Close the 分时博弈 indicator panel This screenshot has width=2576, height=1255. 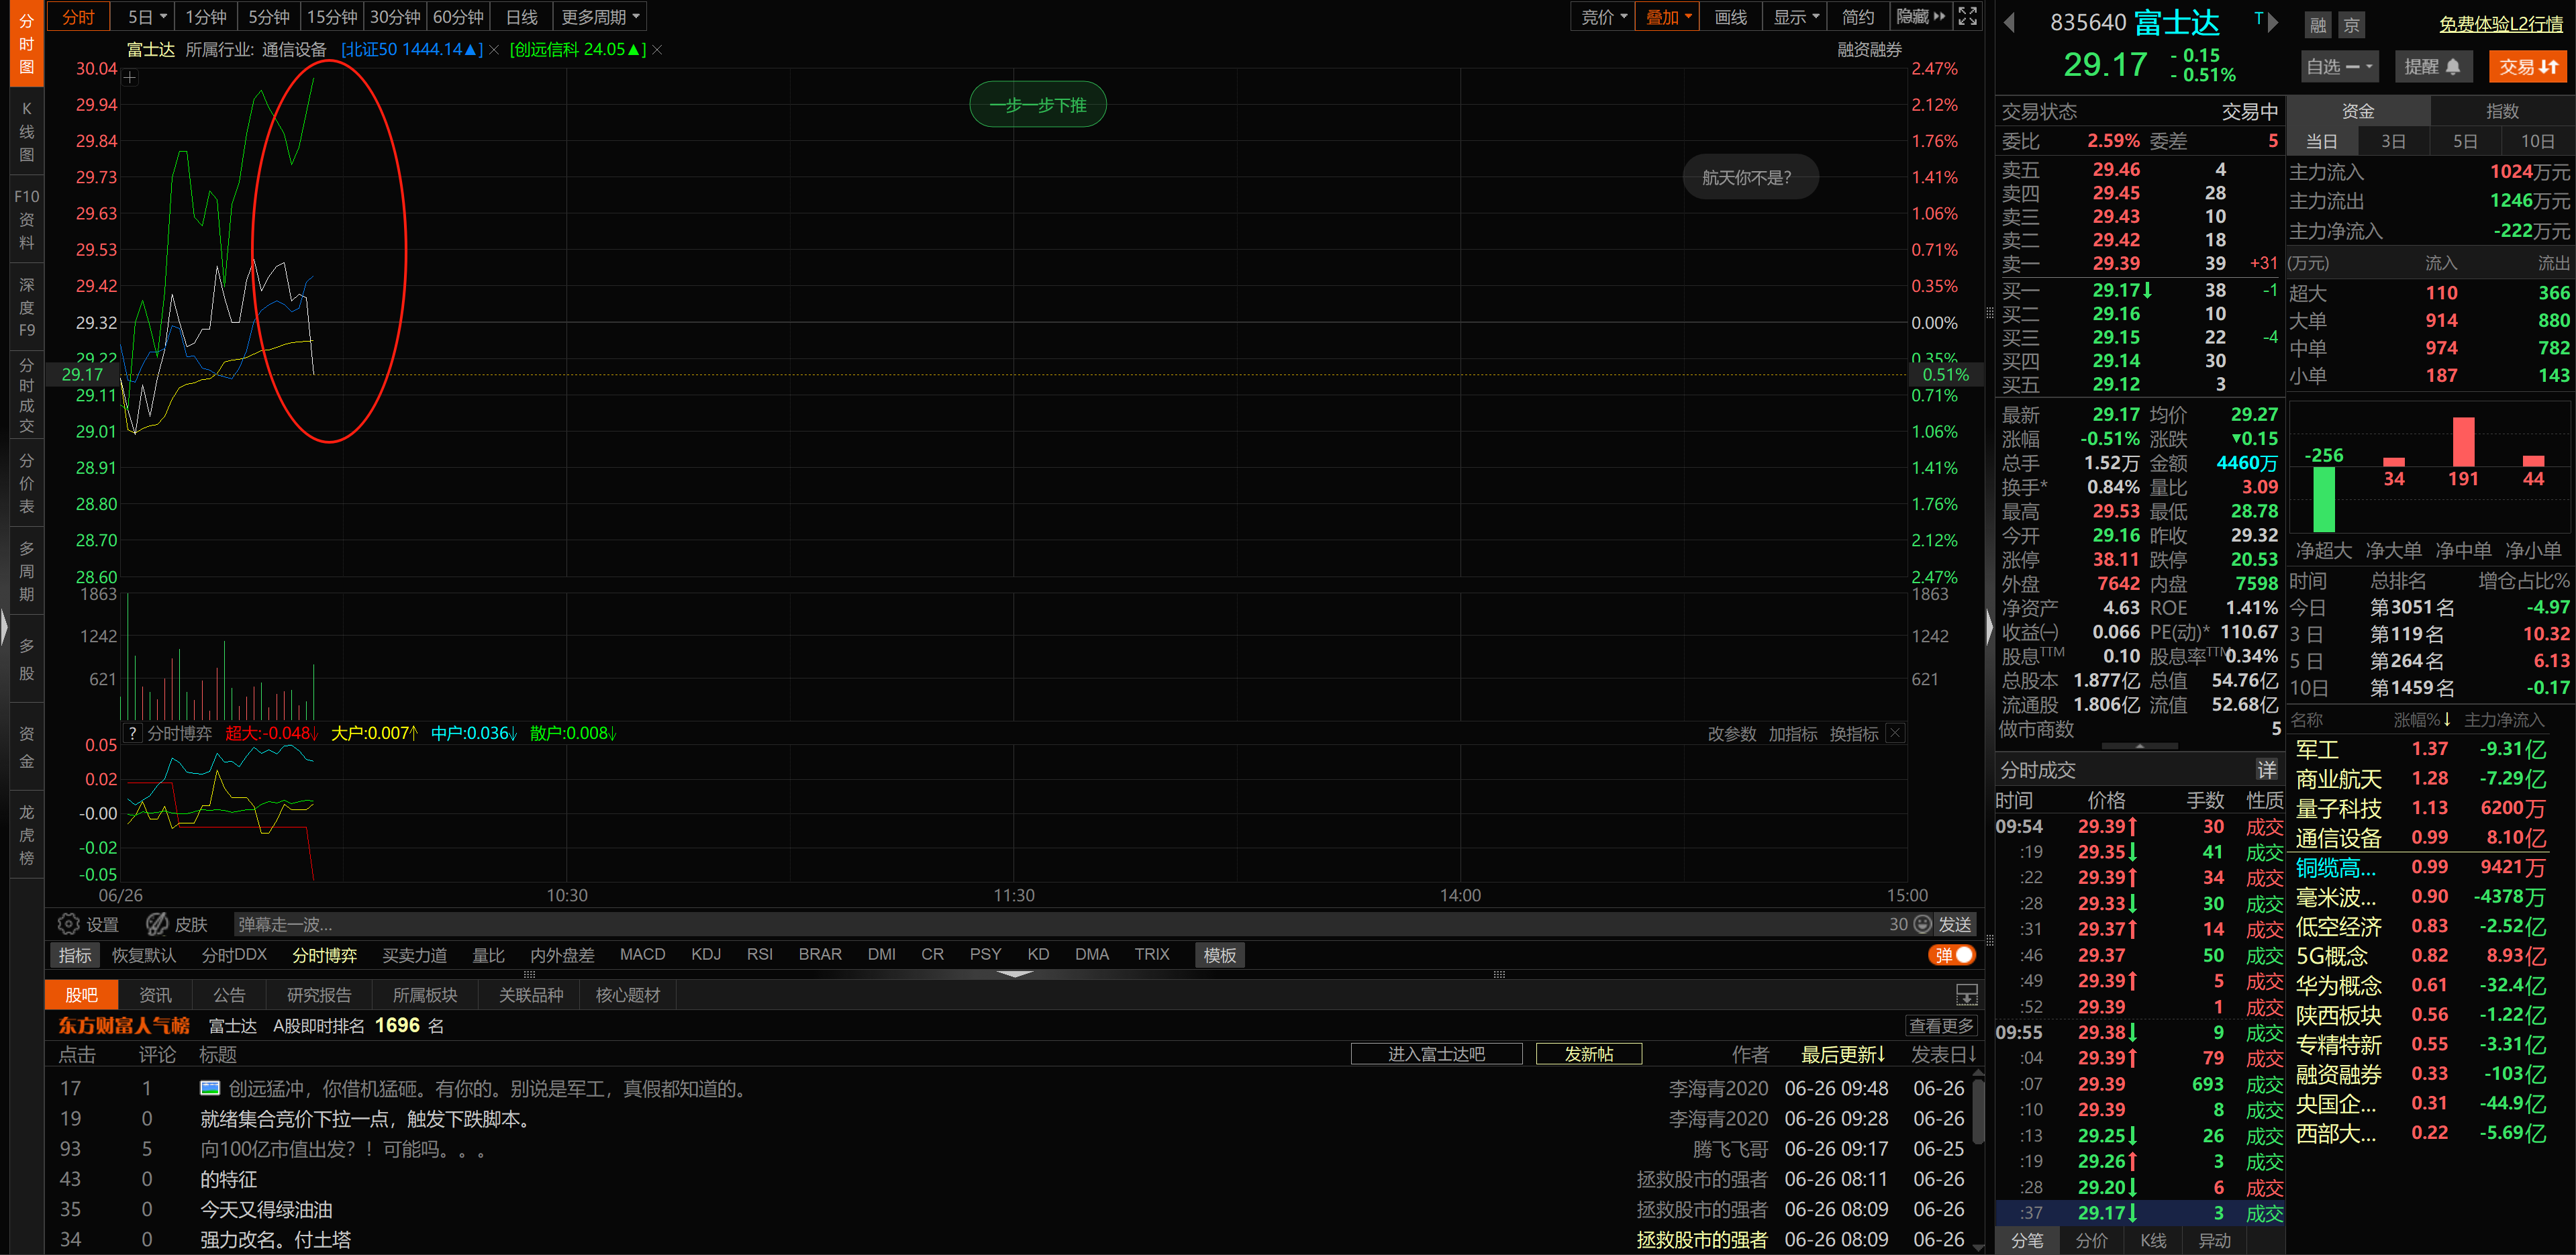pyautogui.click(x=1894, y=733)
